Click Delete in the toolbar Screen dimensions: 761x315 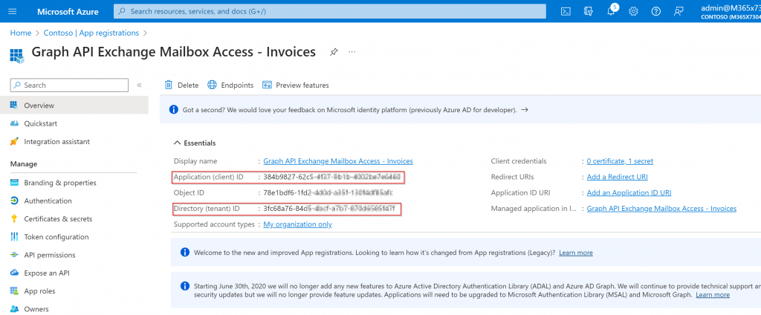click(181, 85)
